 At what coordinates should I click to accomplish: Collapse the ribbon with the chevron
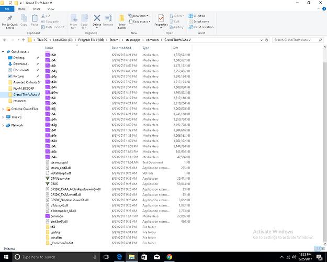pyautogui.click(x=319, y=9)
